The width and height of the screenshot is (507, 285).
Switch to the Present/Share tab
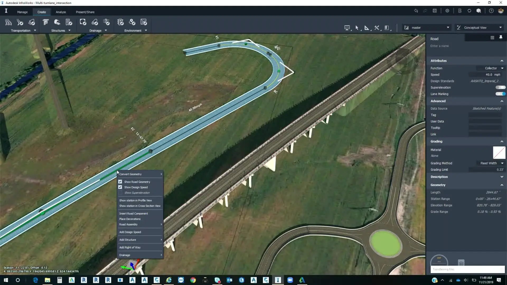tap(85, 12)
